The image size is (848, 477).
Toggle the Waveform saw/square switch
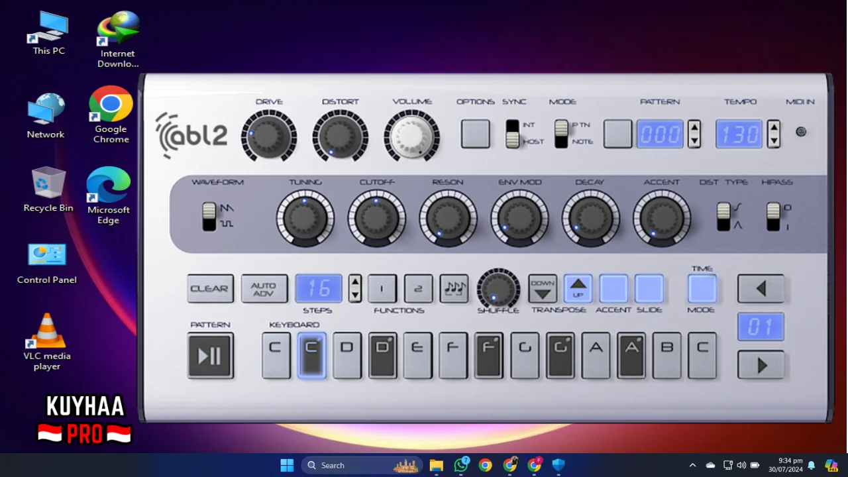(210, 217)
